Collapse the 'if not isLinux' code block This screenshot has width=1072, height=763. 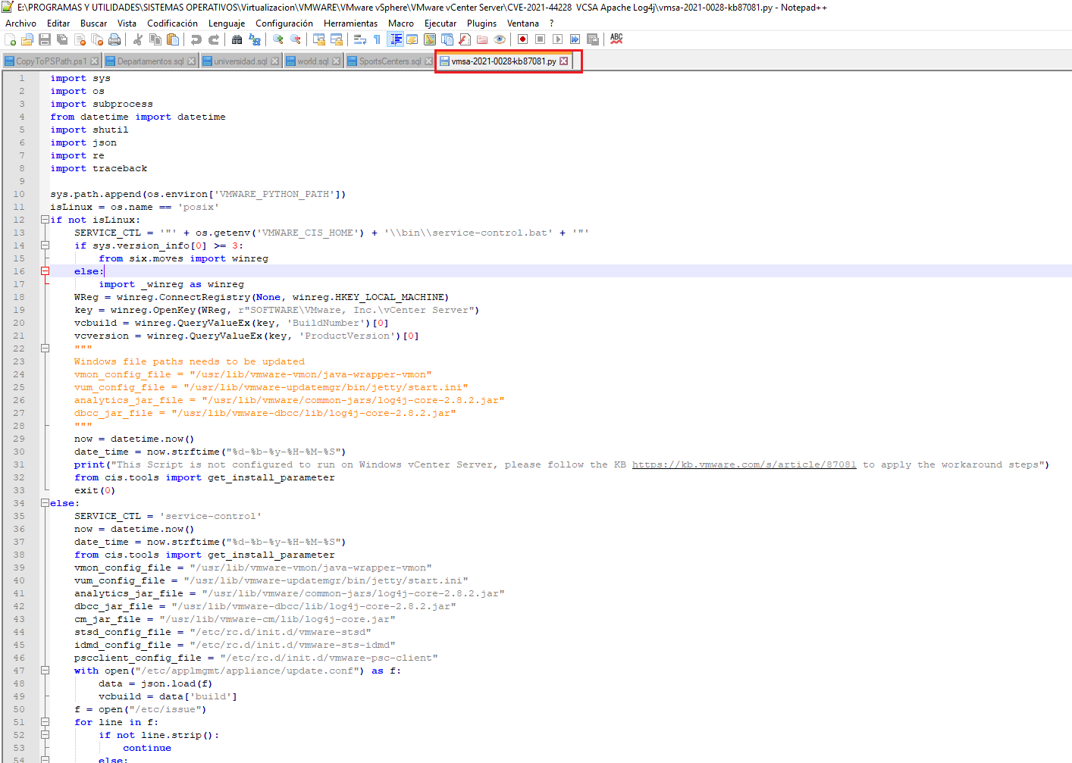point(45,219)
